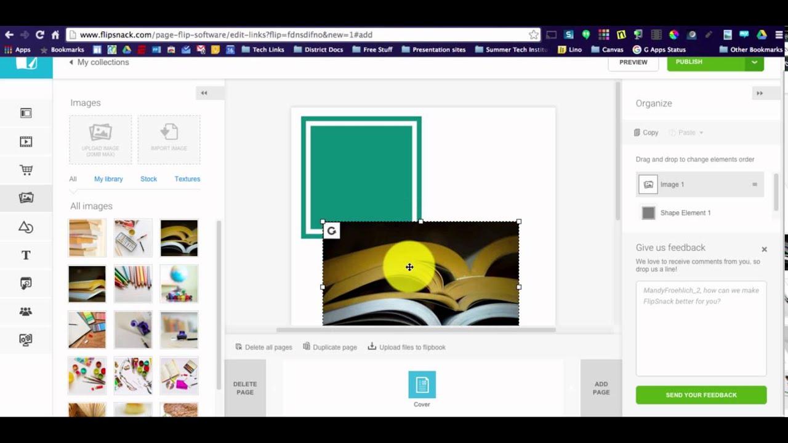Select the video tool icon in sidebar
This screenshot has height=443, width=788.
[26, 142]
